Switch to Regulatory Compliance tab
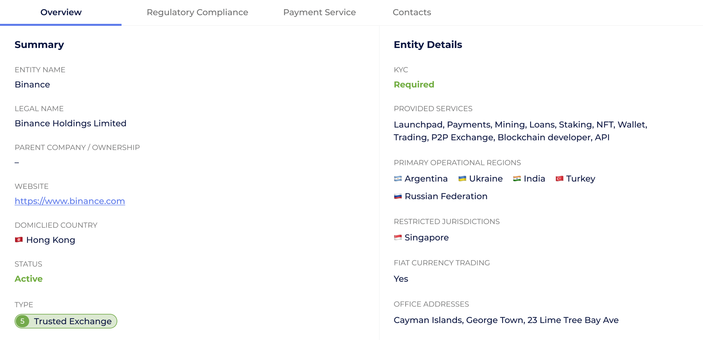This screenshot has width=703, height=340. click(x=197, y=12)
